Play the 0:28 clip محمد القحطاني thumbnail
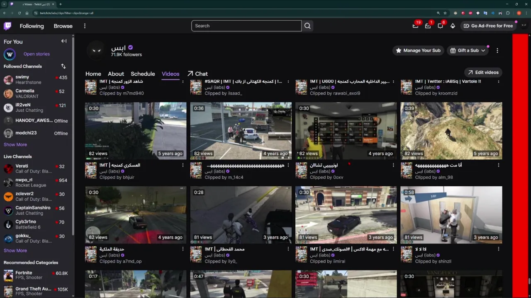 tap(241, 215)
